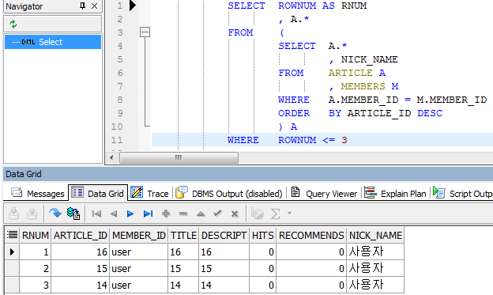
Task: Open the DBMS Output (disabled) tab
Action: pos(229,193)
